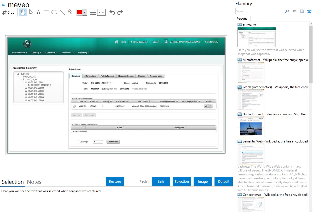The height and width of the screenshot is (212, 313).
Task: Click the Link paste button
Action: click(161, 181)
